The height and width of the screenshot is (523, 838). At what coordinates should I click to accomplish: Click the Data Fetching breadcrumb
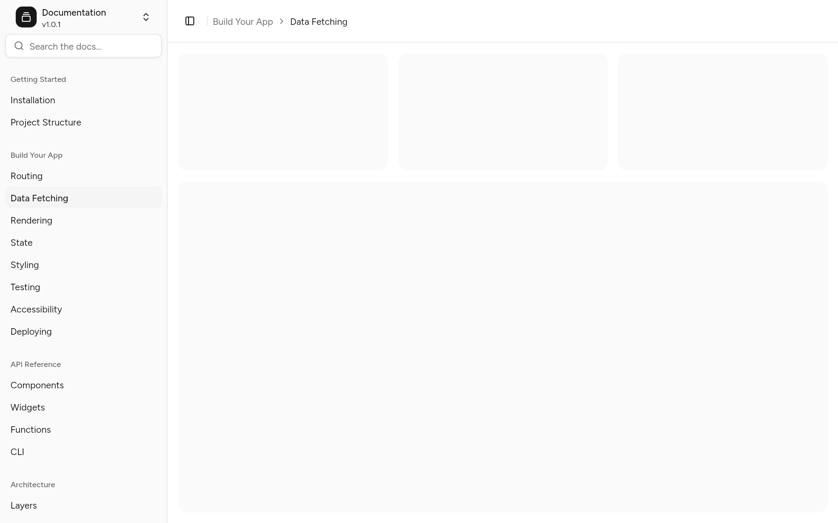(319, 22)
